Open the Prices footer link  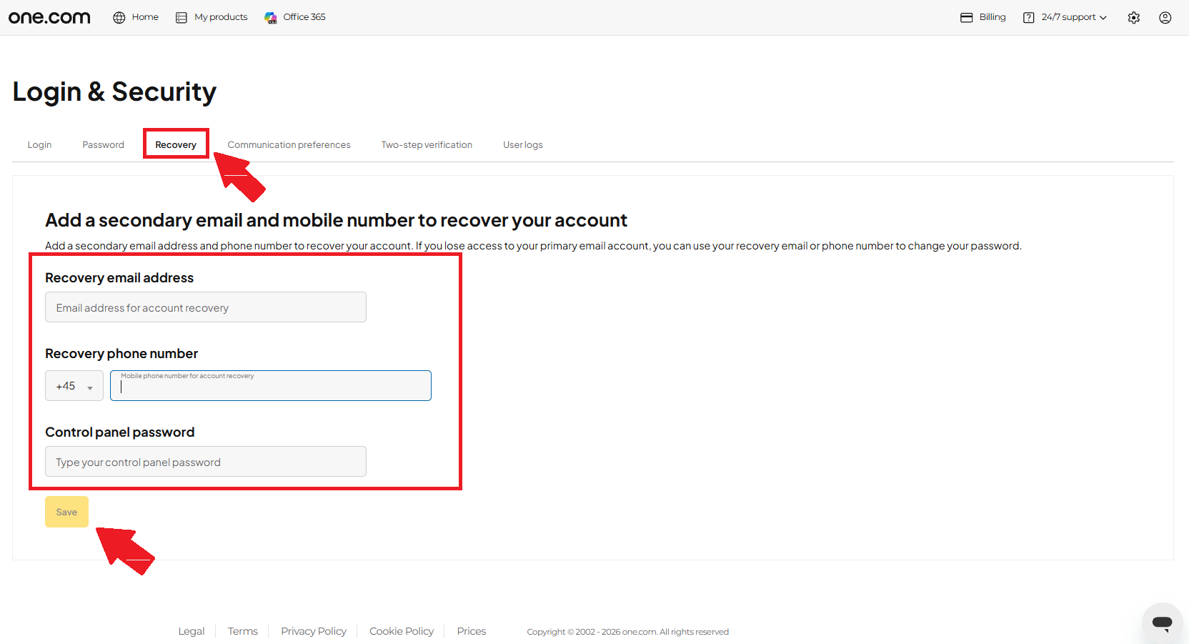[472, 631]
